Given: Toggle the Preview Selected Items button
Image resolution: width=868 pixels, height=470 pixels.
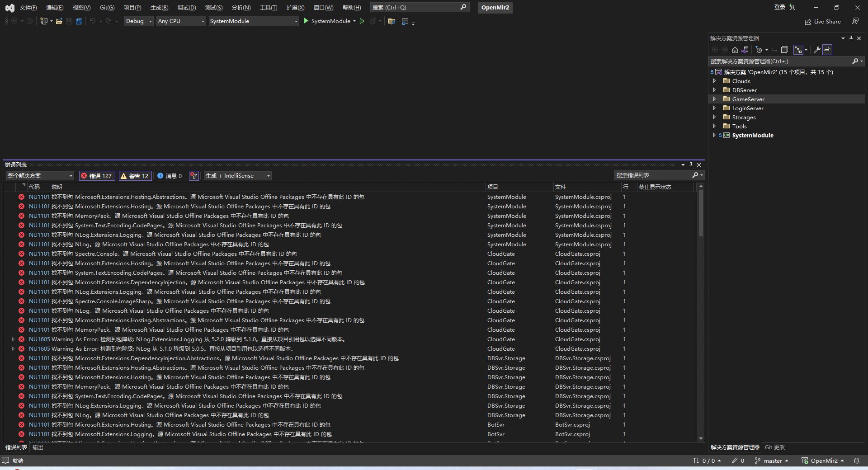Looking at the screenshot, I should [x=827, y=50].
